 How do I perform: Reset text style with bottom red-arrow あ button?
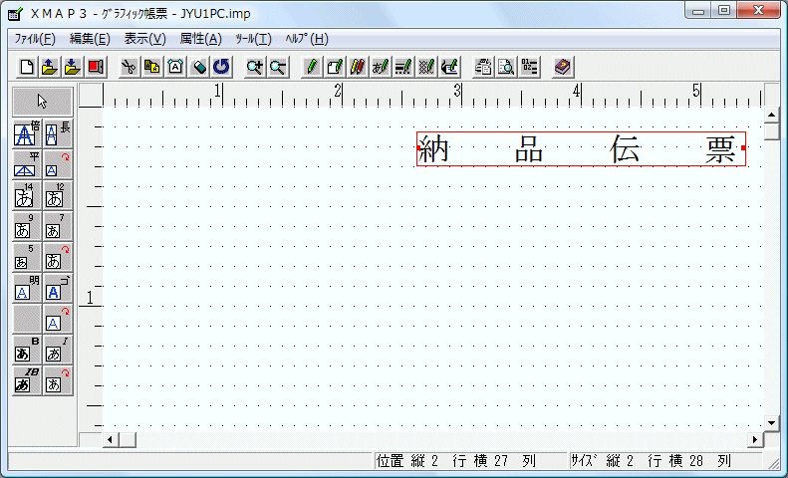58,380
